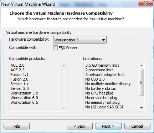Cancel the New Virtual Machine Wizard
This screenshot has height=133, width=154.
[137, 126]
